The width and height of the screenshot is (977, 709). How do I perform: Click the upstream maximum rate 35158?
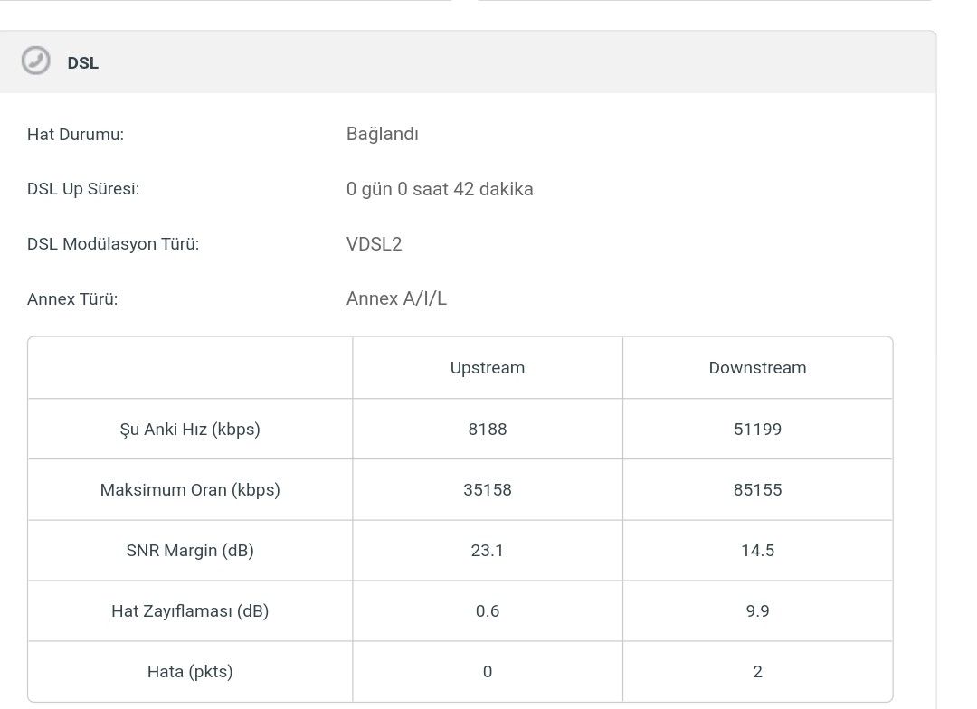pyautogui.click(x=487, y=490)
